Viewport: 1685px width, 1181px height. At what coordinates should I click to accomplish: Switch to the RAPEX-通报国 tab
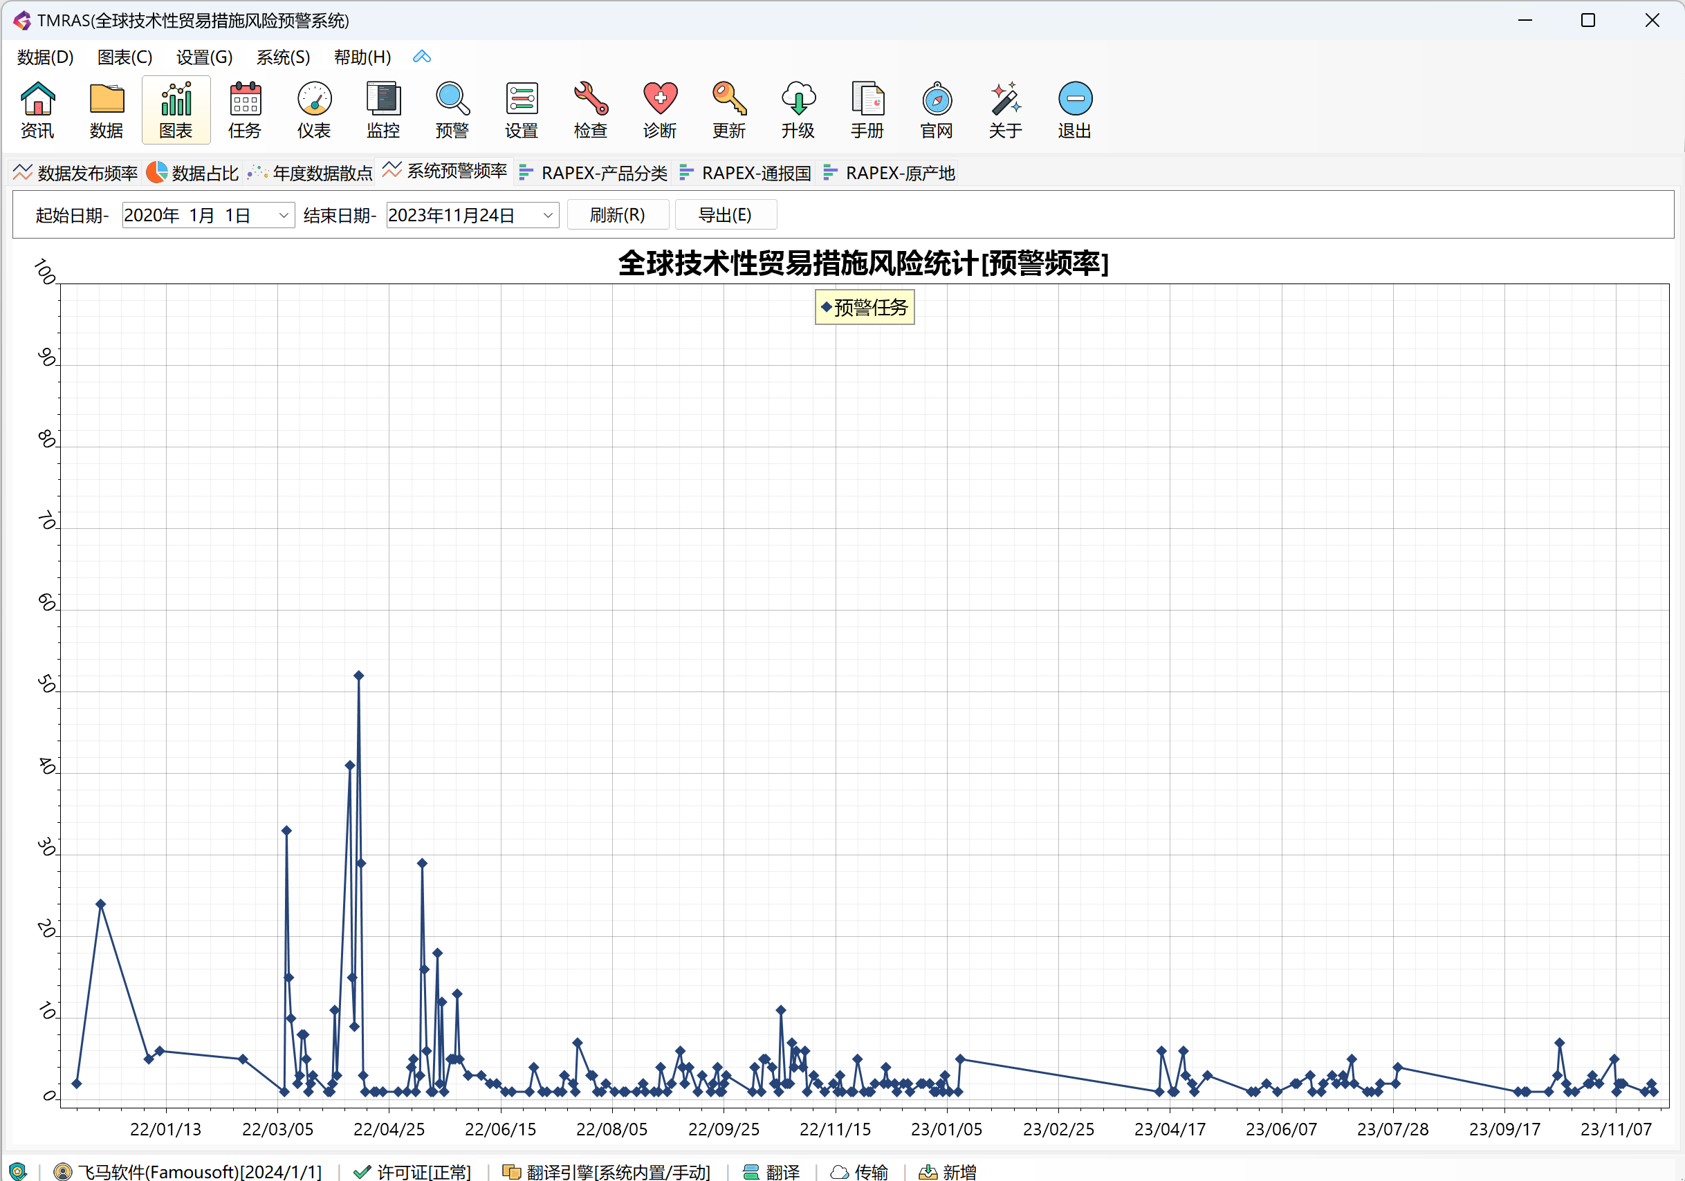coord(744,173)
